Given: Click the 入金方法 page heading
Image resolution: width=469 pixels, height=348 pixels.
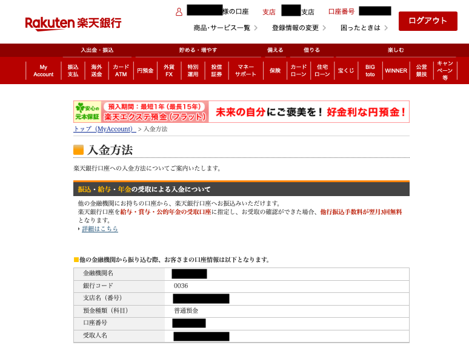Looking at the screenshot, I should [x=110, y=150].
